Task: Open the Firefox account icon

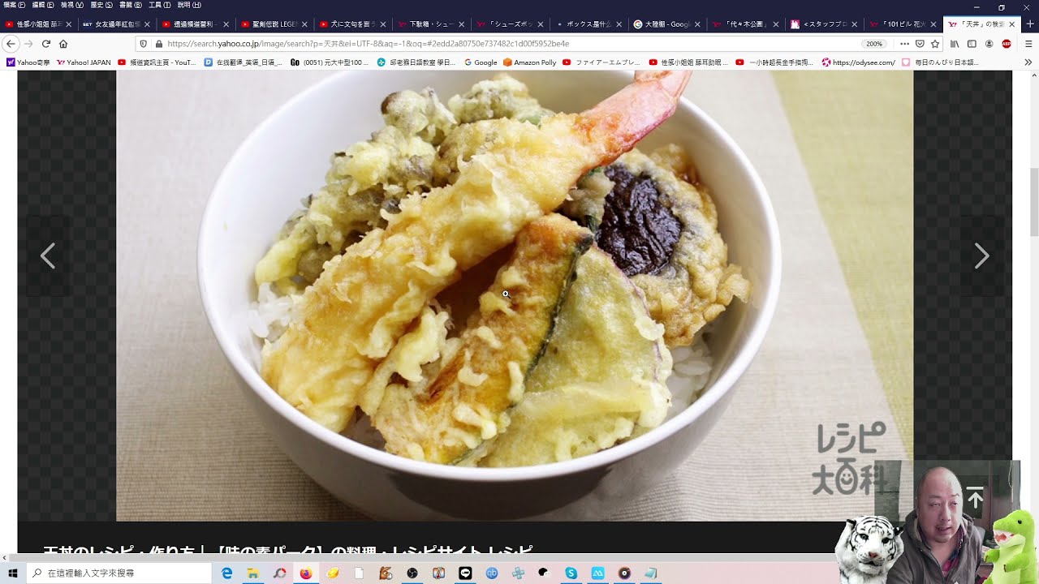Action: [989, 44]
